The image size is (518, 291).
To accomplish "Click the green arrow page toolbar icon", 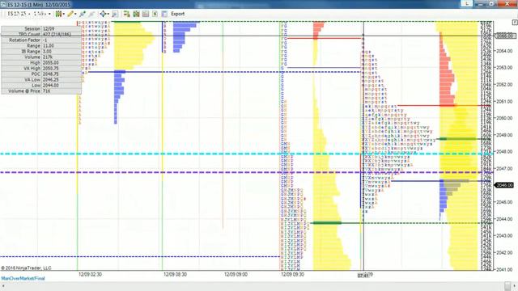I will point(155,14).
